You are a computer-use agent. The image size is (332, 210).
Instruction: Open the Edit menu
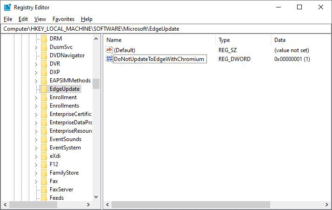pyautogui.click(x=23, y=19)
